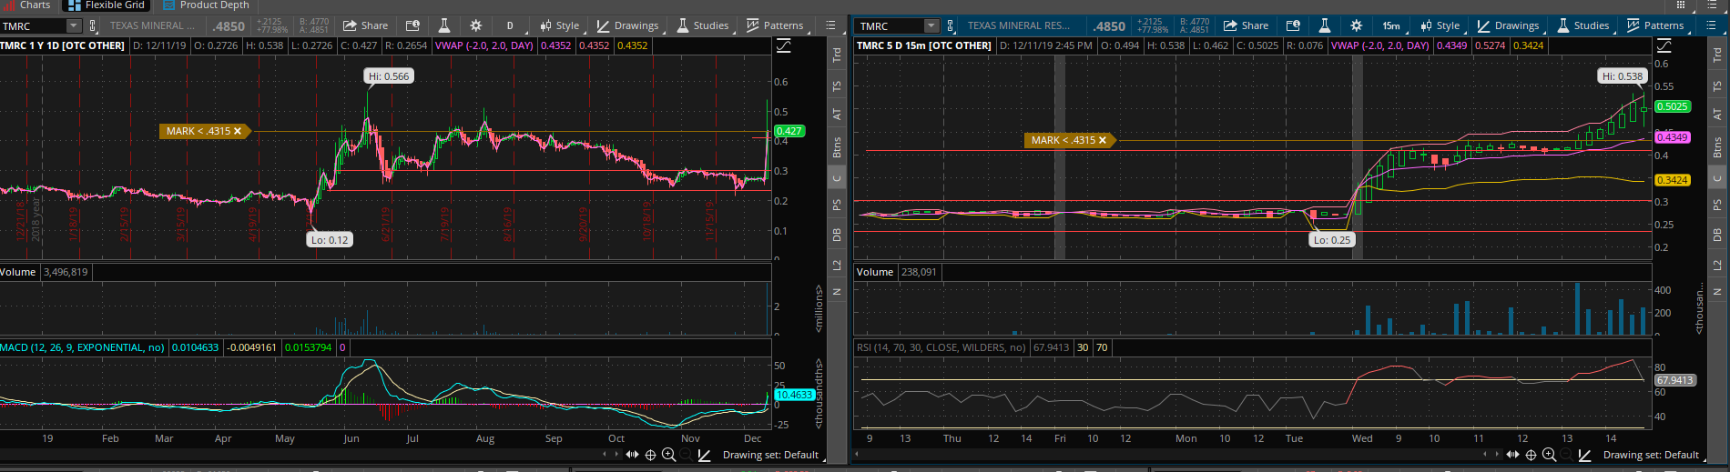Click the symbol link icon beside left TMRC
Image resolution: width=1730 pixels, height=472 pixels.
[x=92, y=25]
